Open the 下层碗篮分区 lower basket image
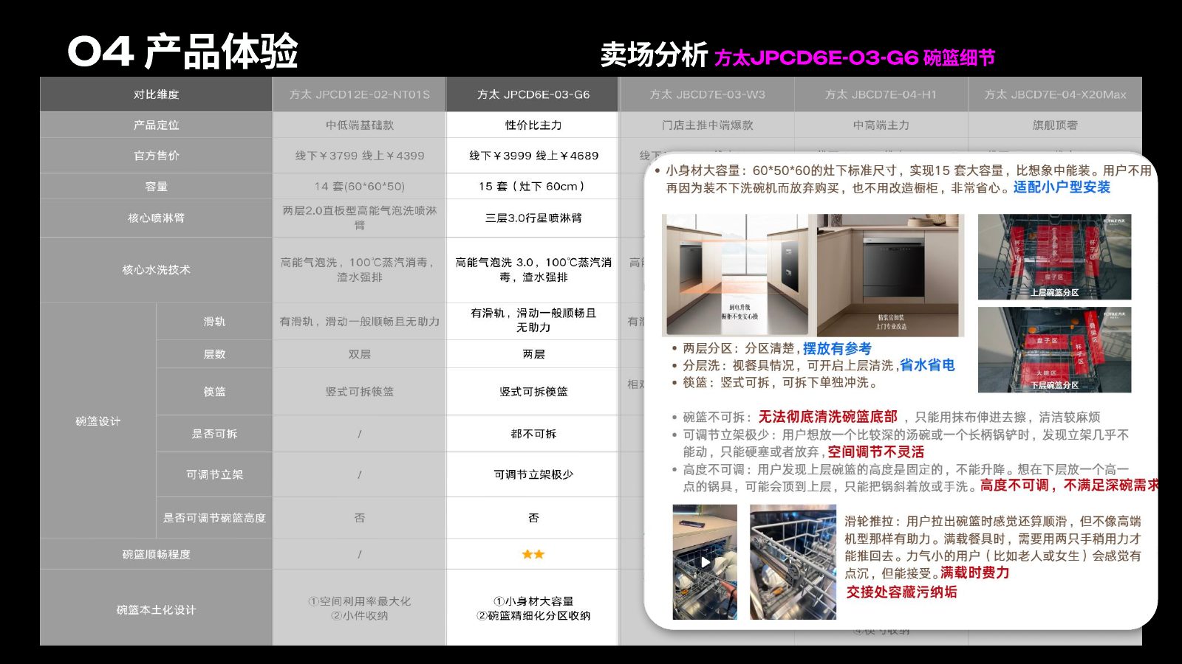Image resolution: width=1182 pixels, height=664 pixels. point(1054,350)
